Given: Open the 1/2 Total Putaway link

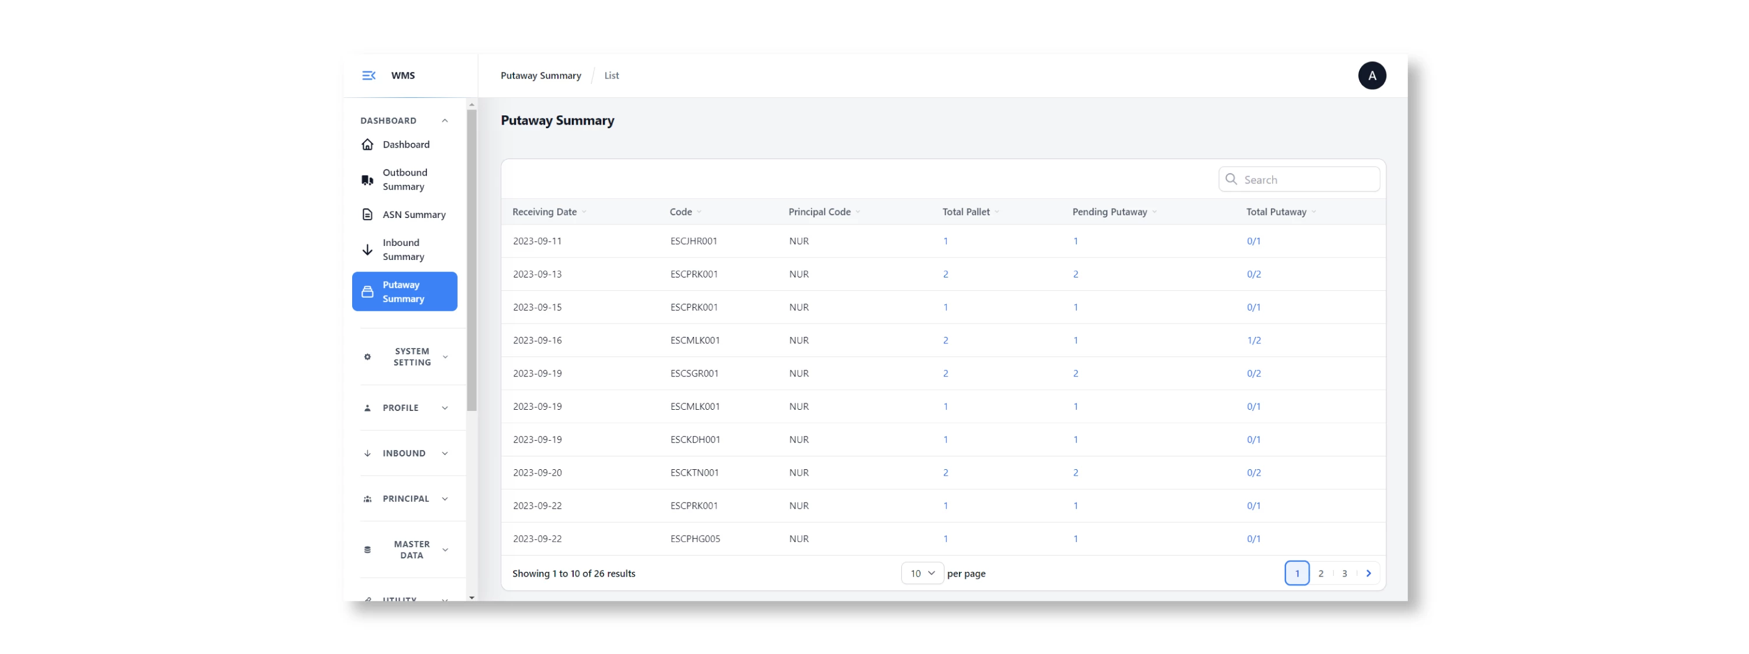Looking at the screenshot, I should tap(1253, 340).
